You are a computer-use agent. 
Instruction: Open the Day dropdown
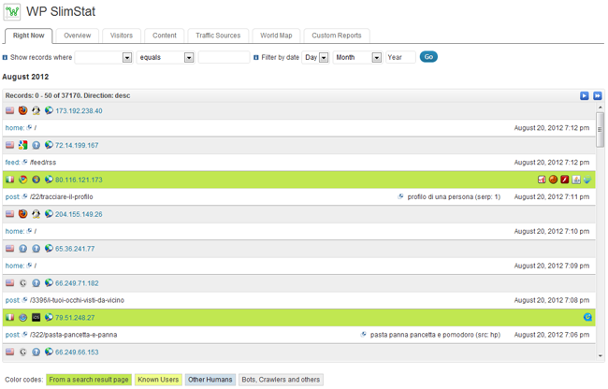coord(315,57)
